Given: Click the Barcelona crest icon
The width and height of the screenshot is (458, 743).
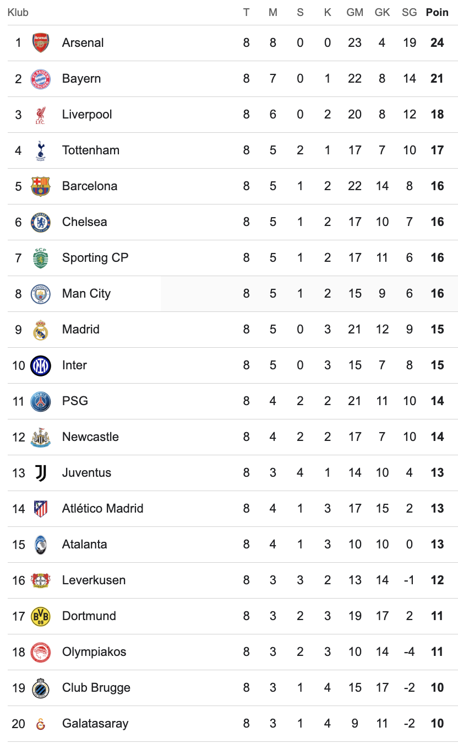Looking at the screenshot, I should click(x=41, y=186).
